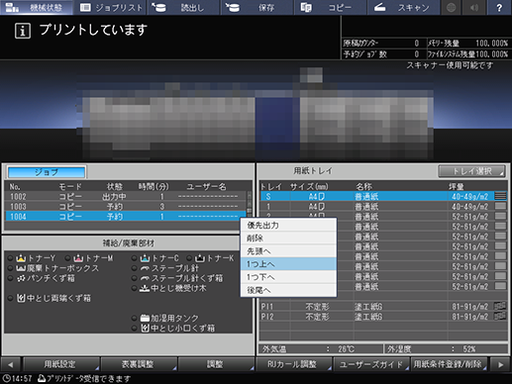Click the paper level indicator for tray S
The height and width of the screenshot is (384, 512).
point(500,196)
